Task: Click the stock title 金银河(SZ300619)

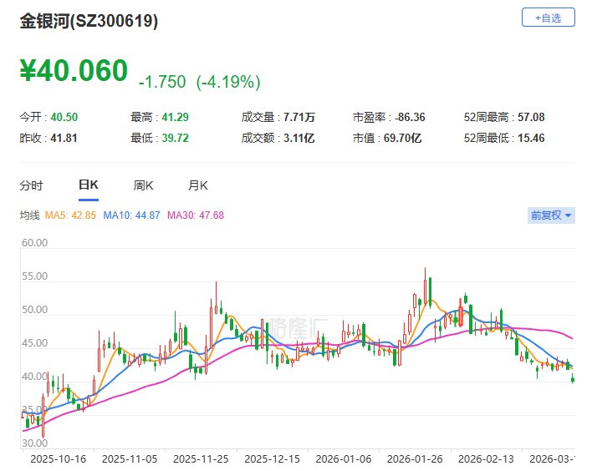Action: tap(89, 22)
